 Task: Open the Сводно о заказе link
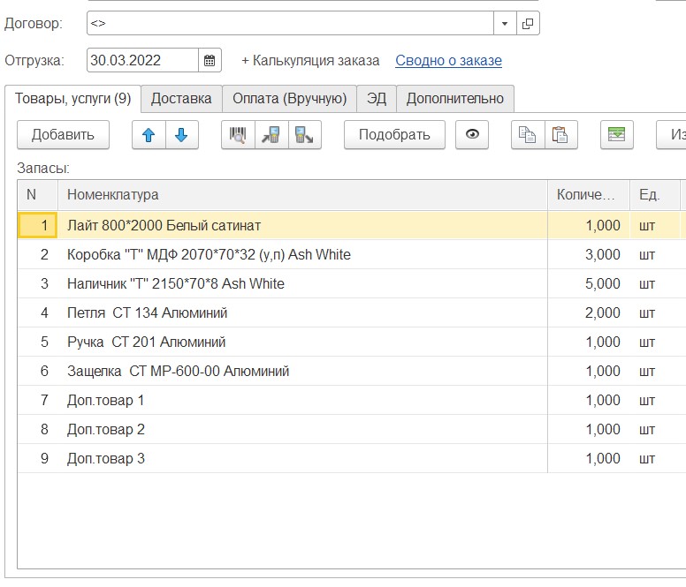(448, 61)
